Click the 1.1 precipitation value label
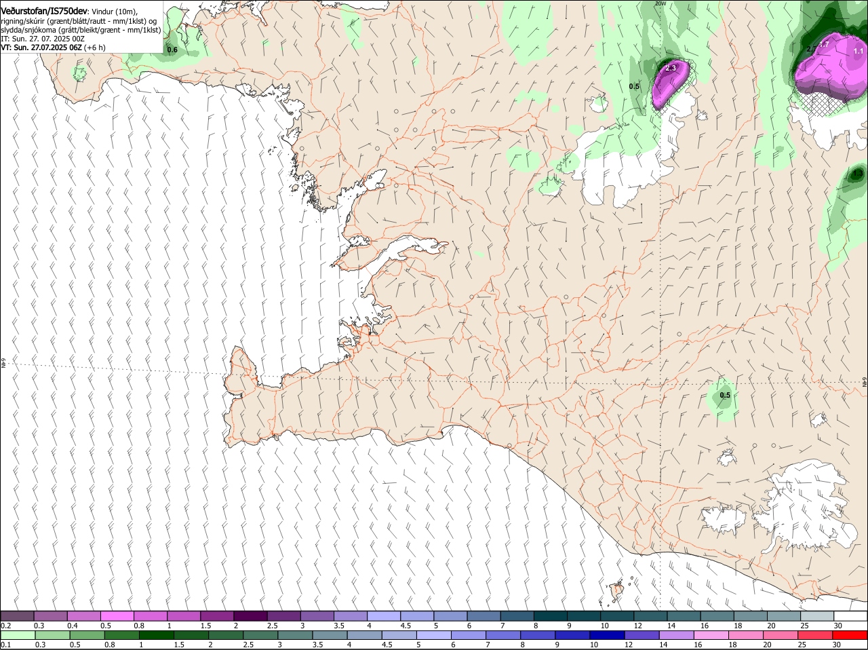 859,51
